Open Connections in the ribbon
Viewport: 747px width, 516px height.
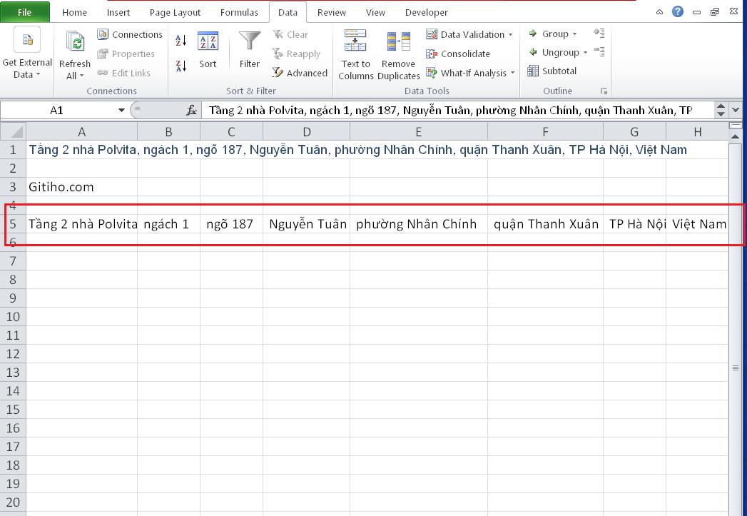coord(130,34)
